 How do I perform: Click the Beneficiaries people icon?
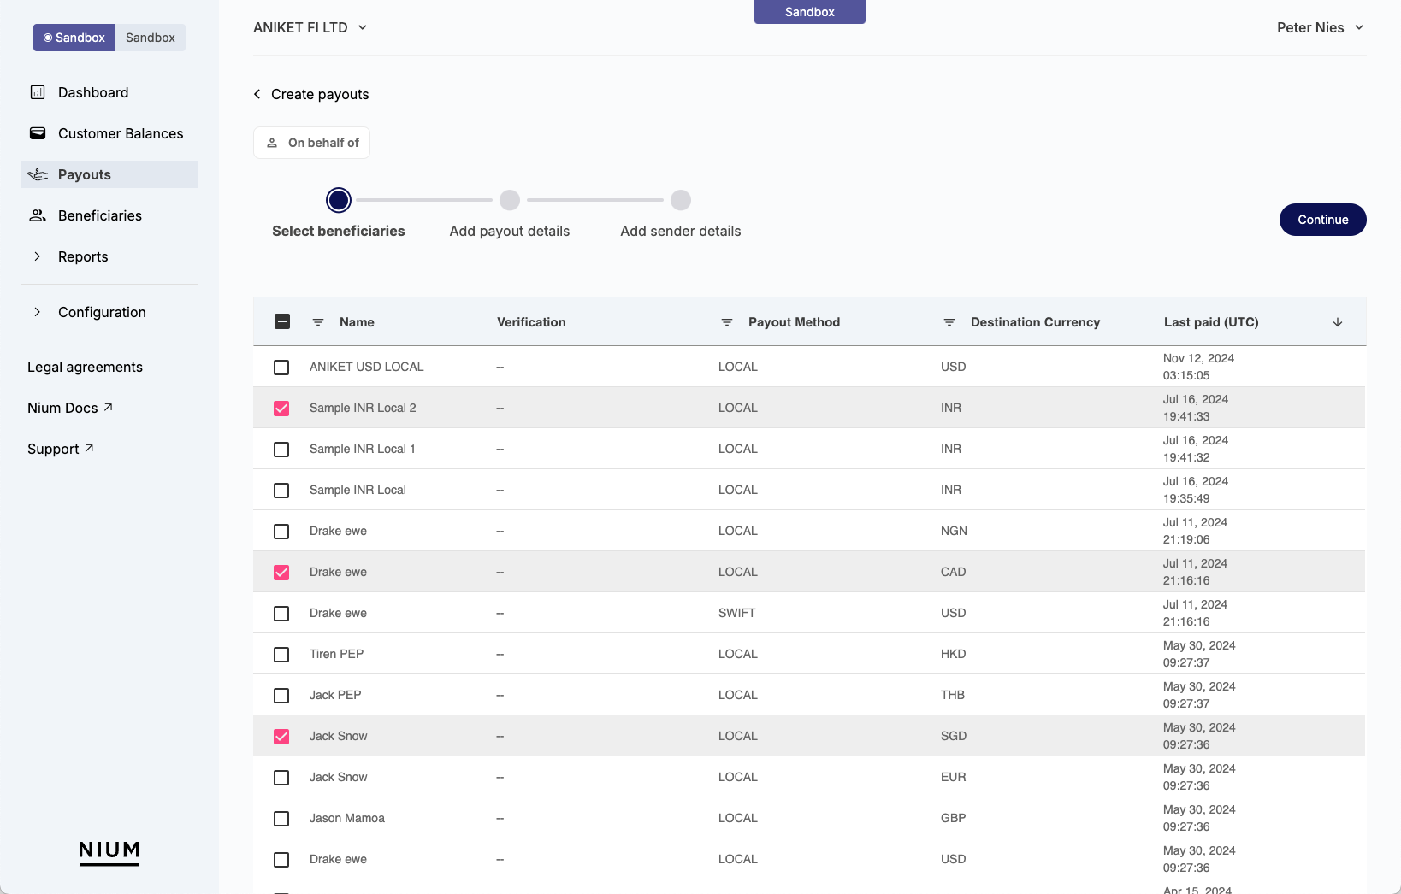pos(38,215)
